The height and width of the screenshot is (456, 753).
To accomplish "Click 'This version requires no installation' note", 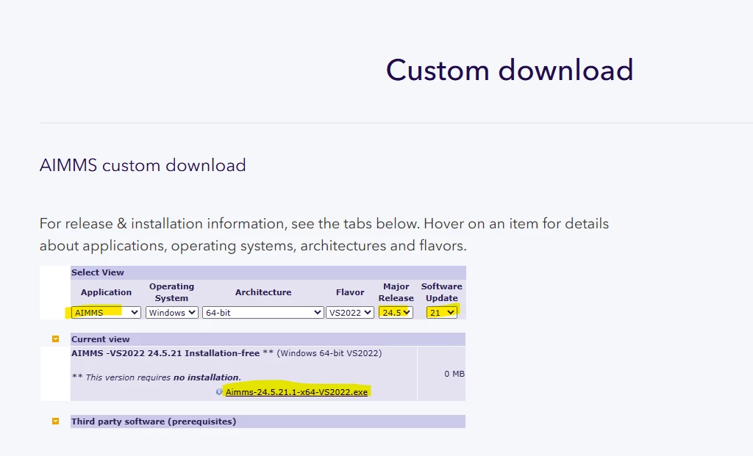I will click(x=156, y=377).
